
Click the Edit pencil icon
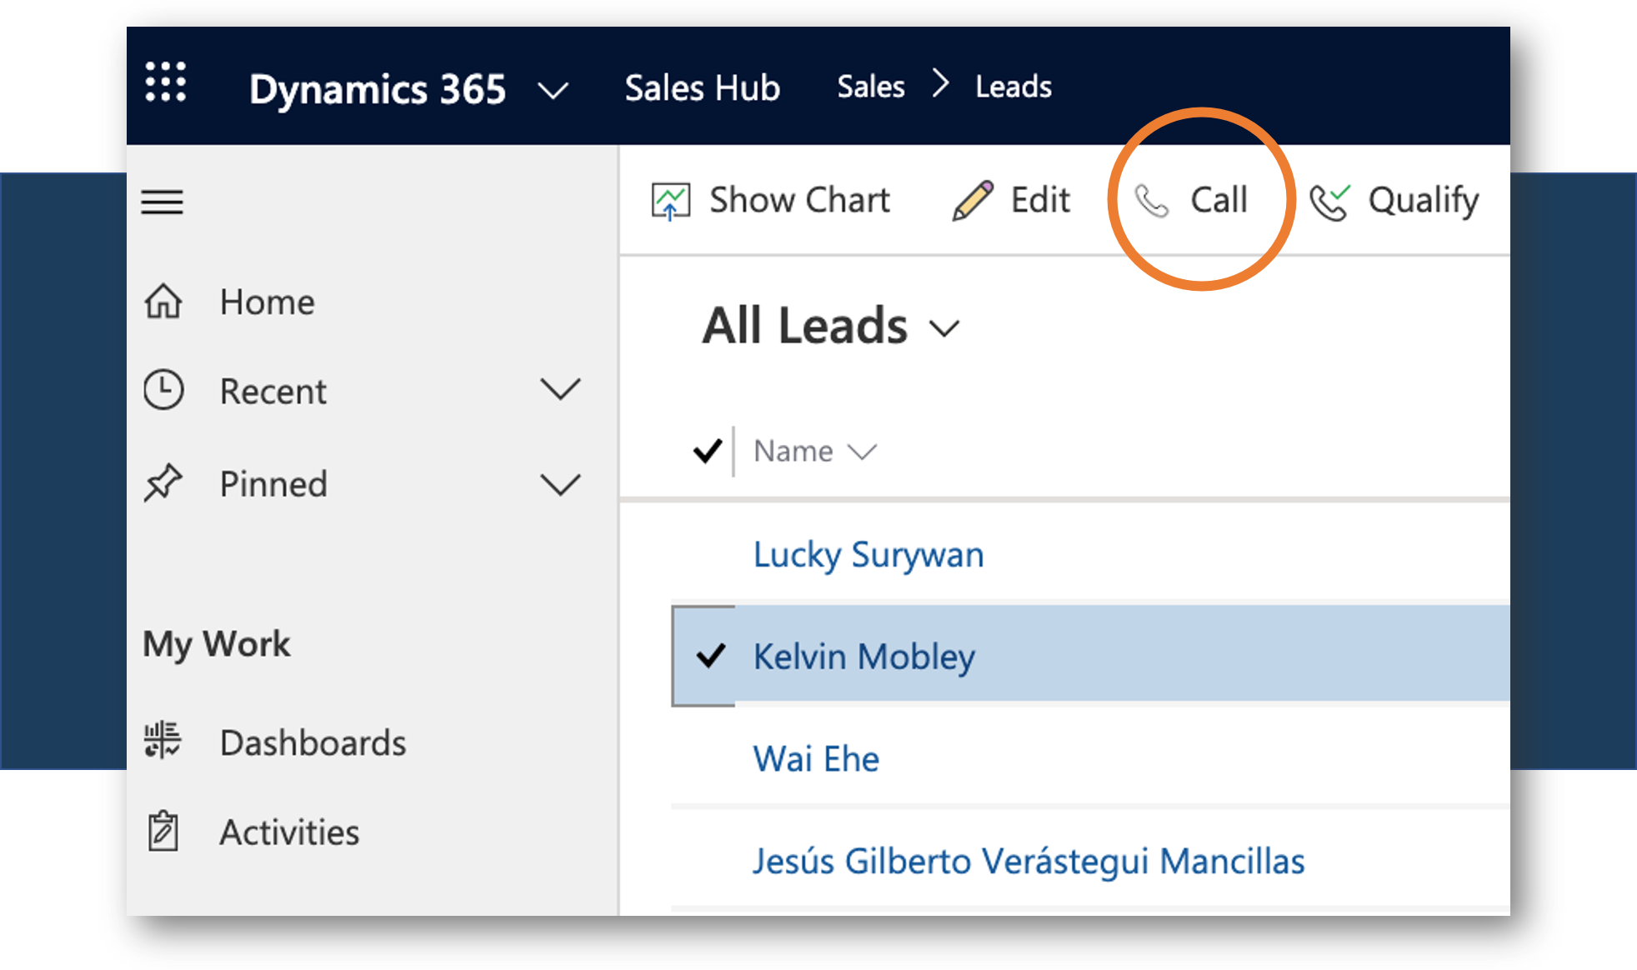[x=972, y=200]
